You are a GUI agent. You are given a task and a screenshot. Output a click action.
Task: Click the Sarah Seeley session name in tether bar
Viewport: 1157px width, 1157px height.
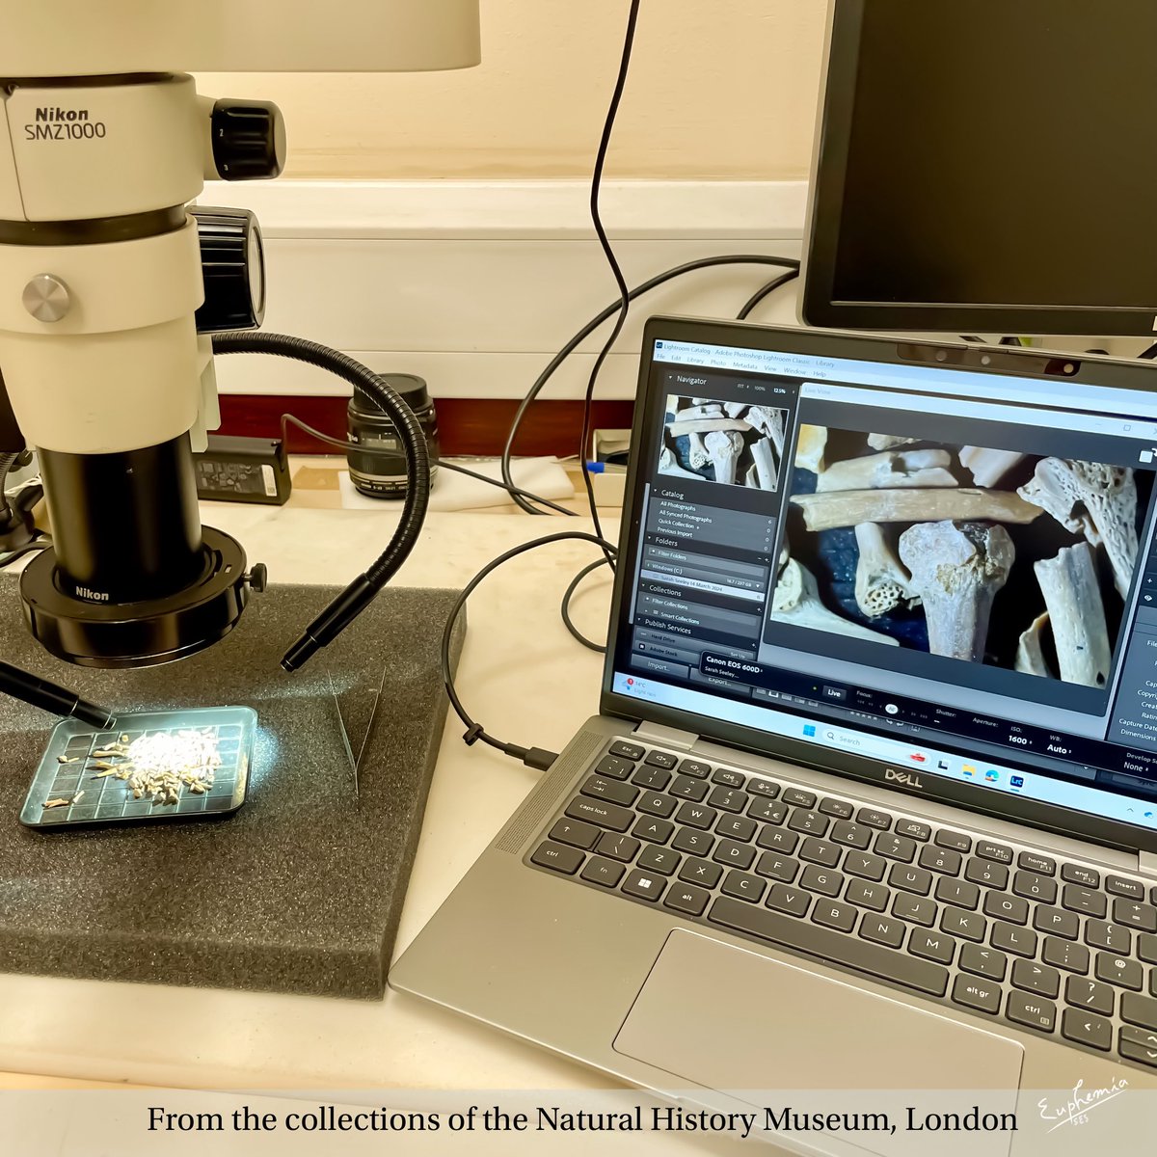point(720,674)
